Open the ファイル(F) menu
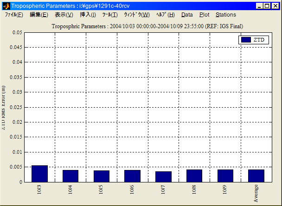282x206 pixels. pos(14,15)
